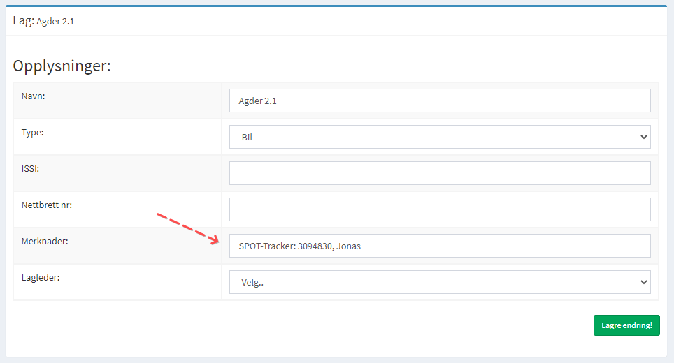Screen dimensions: 674x363
Task: Focus the Nettbrett nr text field
Action: [439, 209]
